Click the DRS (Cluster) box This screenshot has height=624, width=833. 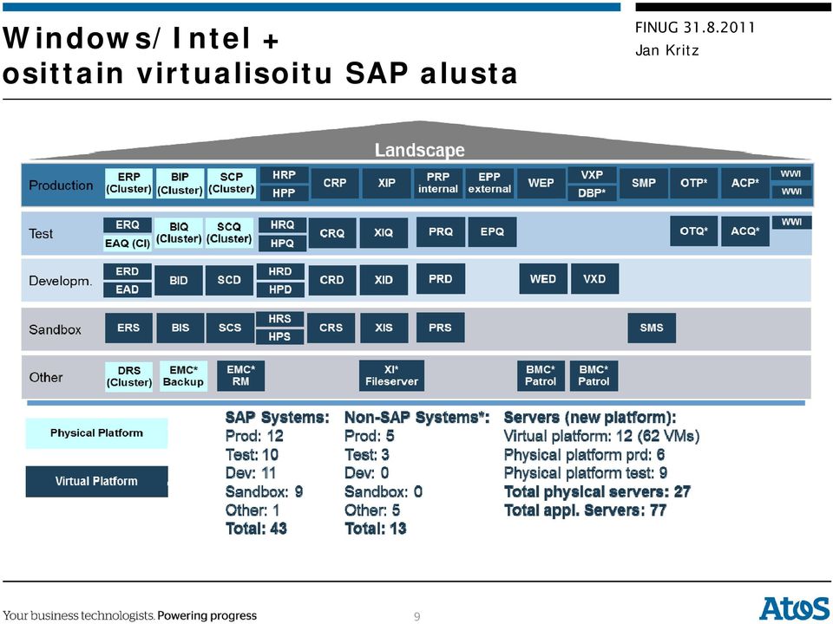point(129,377)
